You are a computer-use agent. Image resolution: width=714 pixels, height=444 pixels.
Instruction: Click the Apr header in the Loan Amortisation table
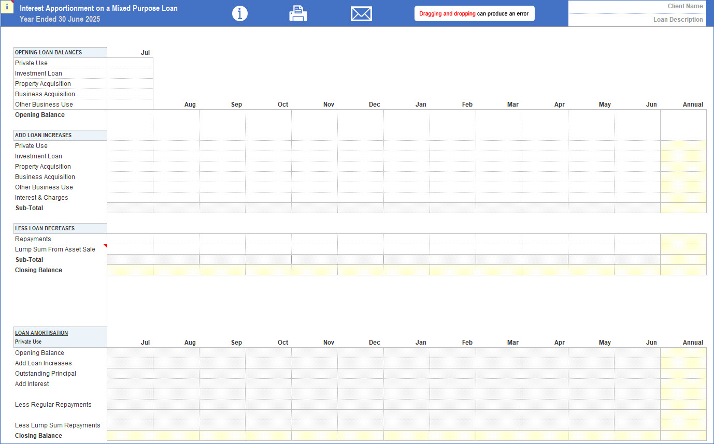pyautogui.click(x=559, y=343)
